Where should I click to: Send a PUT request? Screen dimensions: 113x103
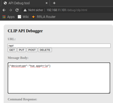tap(21, 50)
